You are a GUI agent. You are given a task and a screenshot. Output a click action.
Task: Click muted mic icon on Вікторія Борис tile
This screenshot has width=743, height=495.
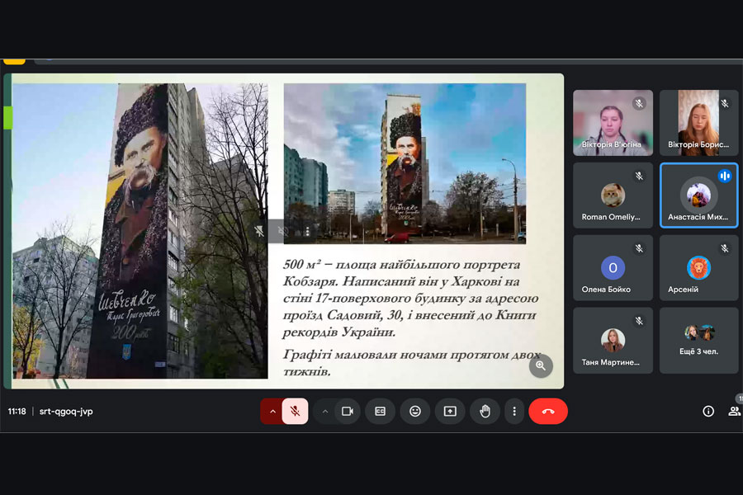725,103
